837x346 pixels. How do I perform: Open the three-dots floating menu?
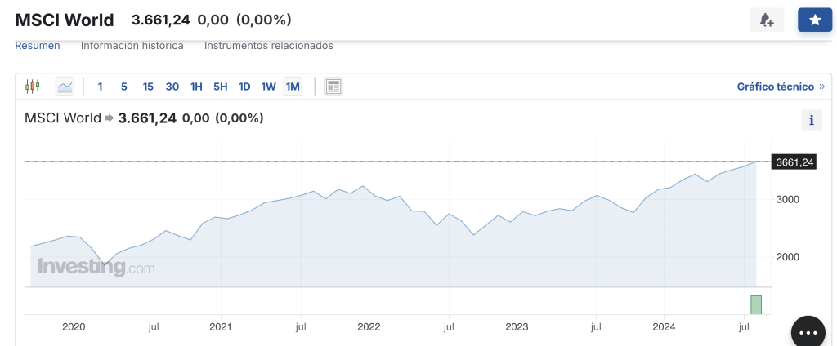pyautogui.click(x=814, y=333)
